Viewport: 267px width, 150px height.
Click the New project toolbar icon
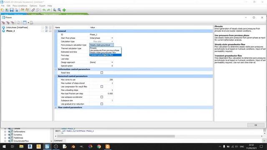pyautogui.click(x=3, y=10)
